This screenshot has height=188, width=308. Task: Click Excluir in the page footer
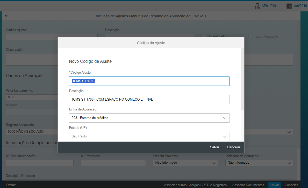coord(11,185)
